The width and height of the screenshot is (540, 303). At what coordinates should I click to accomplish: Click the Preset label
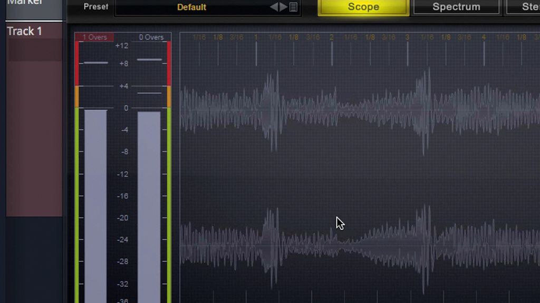[95, 7]
